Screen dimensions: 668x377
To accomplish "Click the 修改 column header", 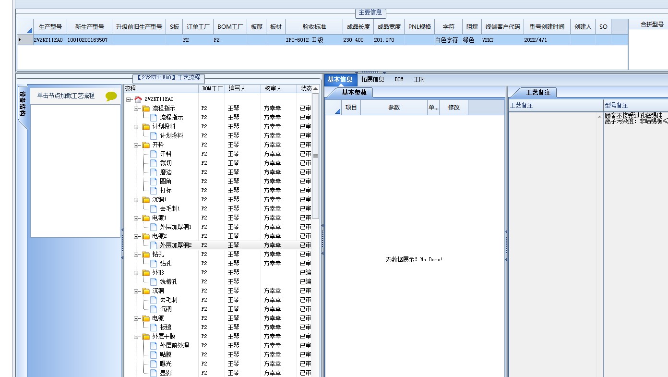I will pyautogui.click(x=454, y=108).
